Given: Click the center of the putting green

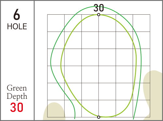Looking at the screenshot, I should click(99, 66).
